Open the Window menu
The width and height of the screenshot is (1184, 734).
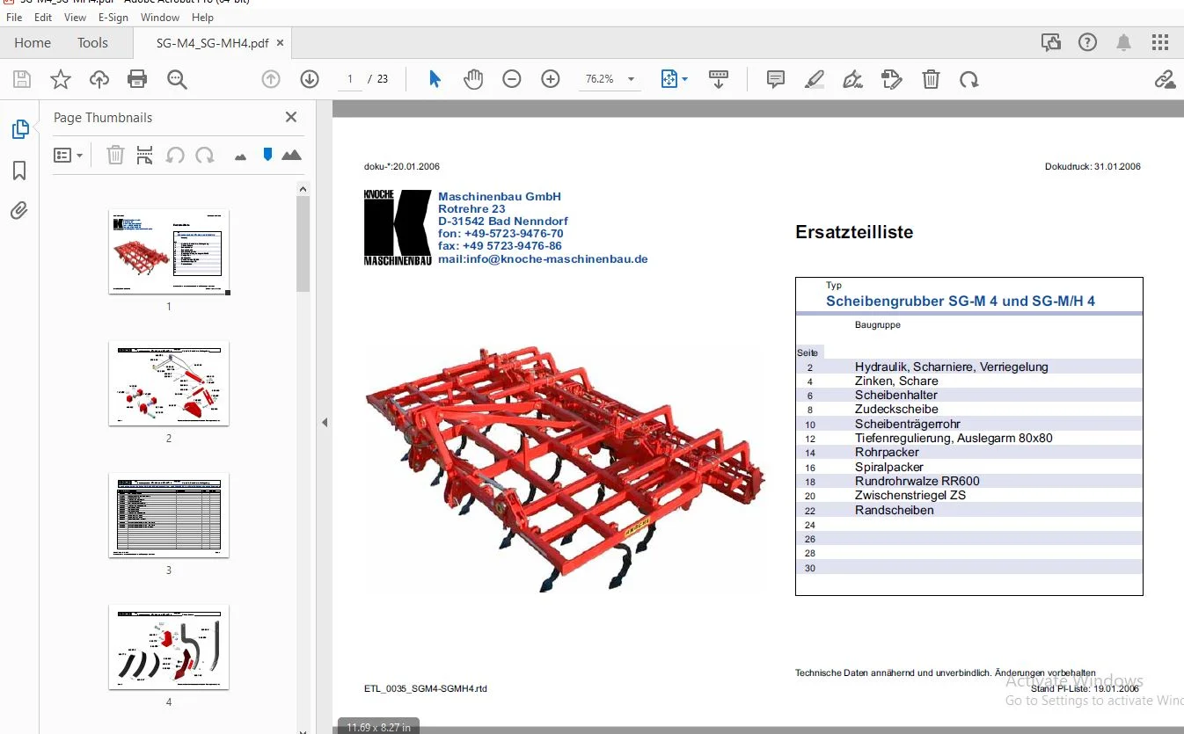tap(160, 18)
